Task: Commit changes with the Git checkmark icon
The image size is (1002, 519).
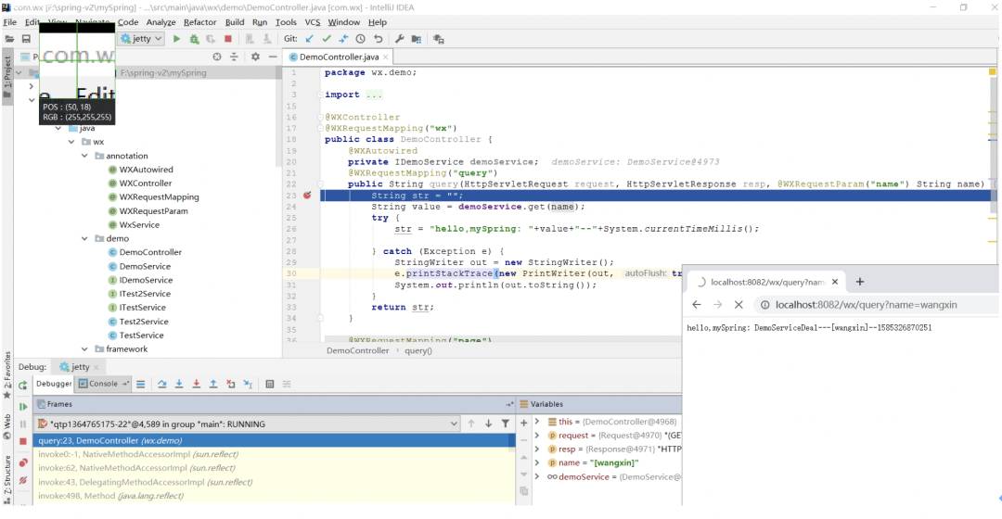Action: click(327, 39)
